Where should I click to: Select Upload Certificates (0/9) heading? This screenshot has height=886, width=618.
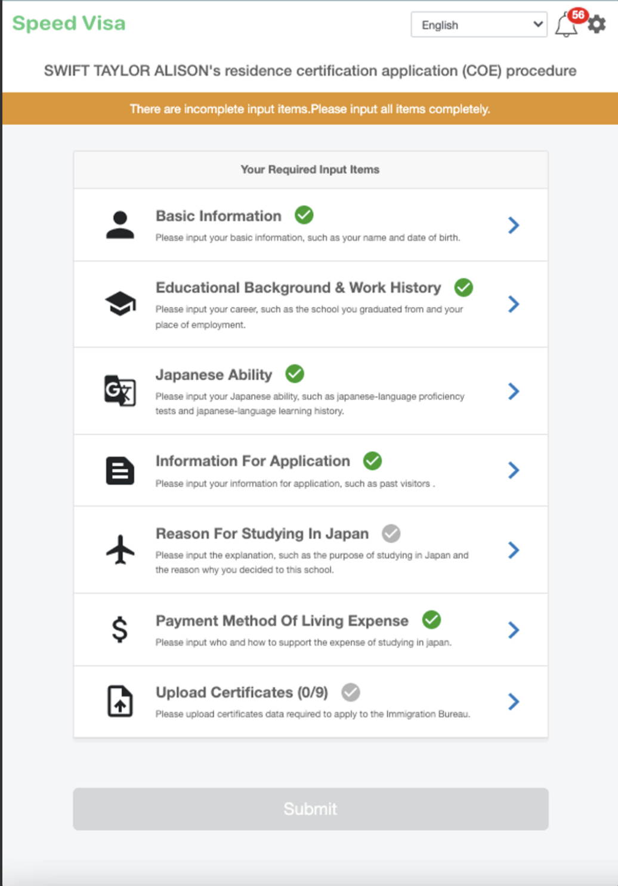coord(242,693)
